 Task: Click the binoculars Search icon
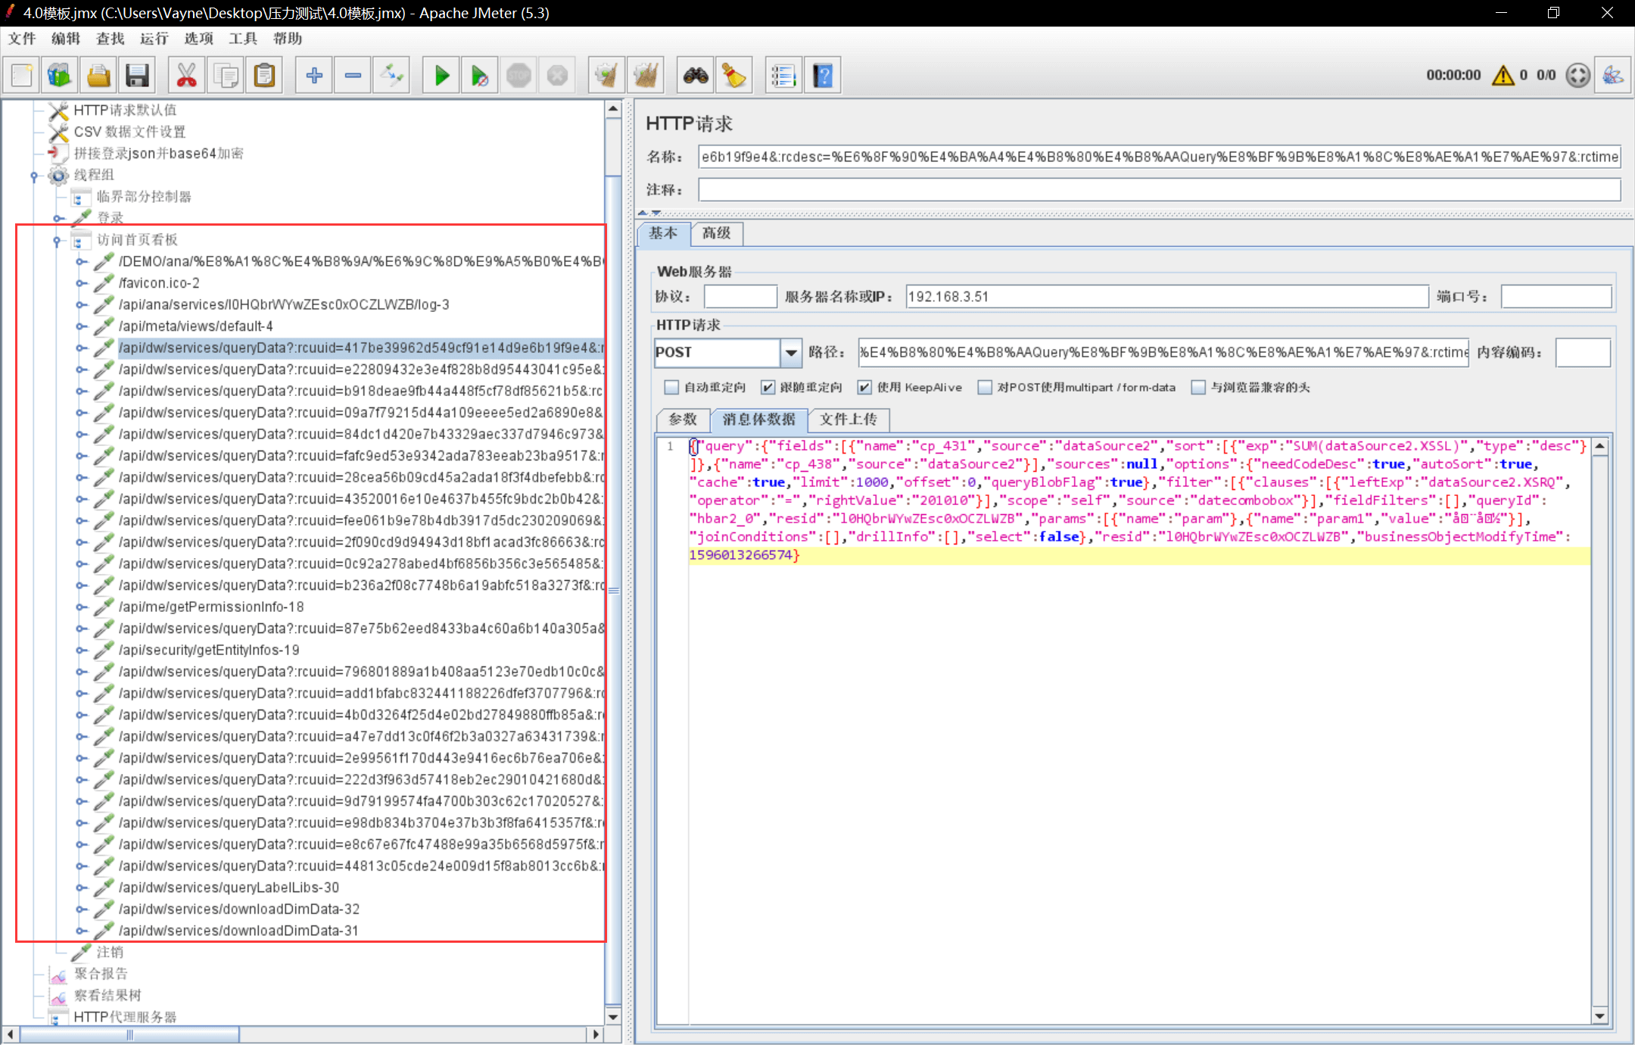tap(696, 76)
